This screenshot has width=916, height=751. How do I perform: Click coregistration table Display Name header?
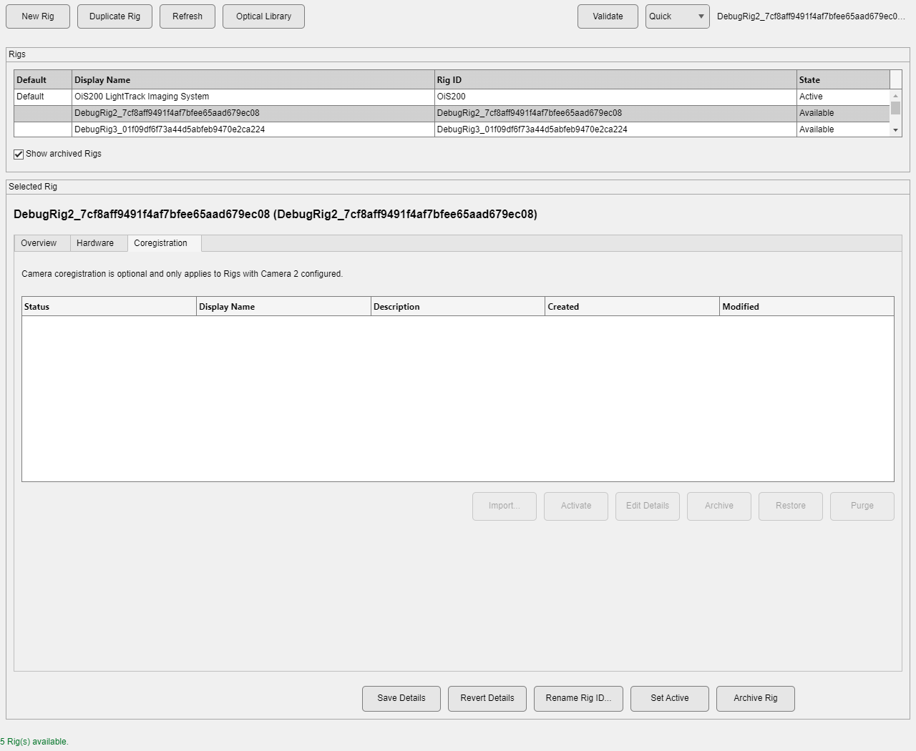(283, 307)
